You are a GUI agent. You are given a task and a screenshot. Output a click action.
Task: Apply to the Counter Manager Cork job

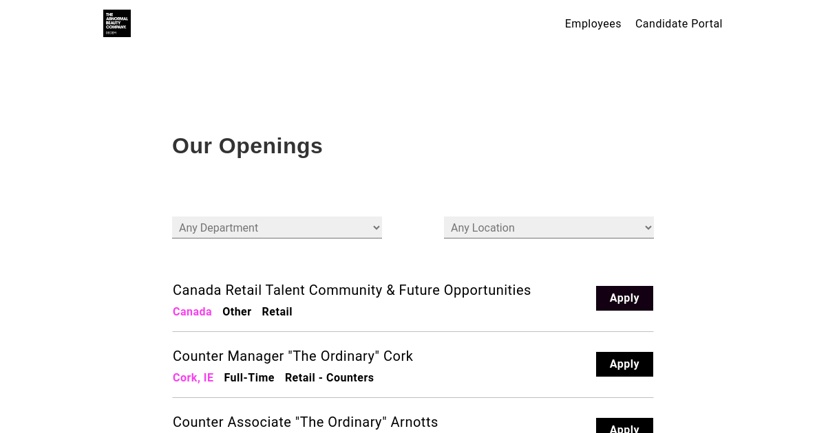[x=624, y=364]
